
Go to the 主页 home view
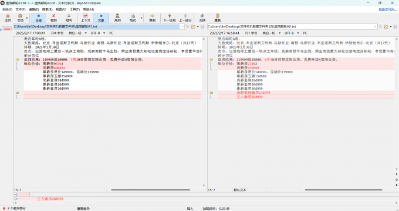pos(8,18)
